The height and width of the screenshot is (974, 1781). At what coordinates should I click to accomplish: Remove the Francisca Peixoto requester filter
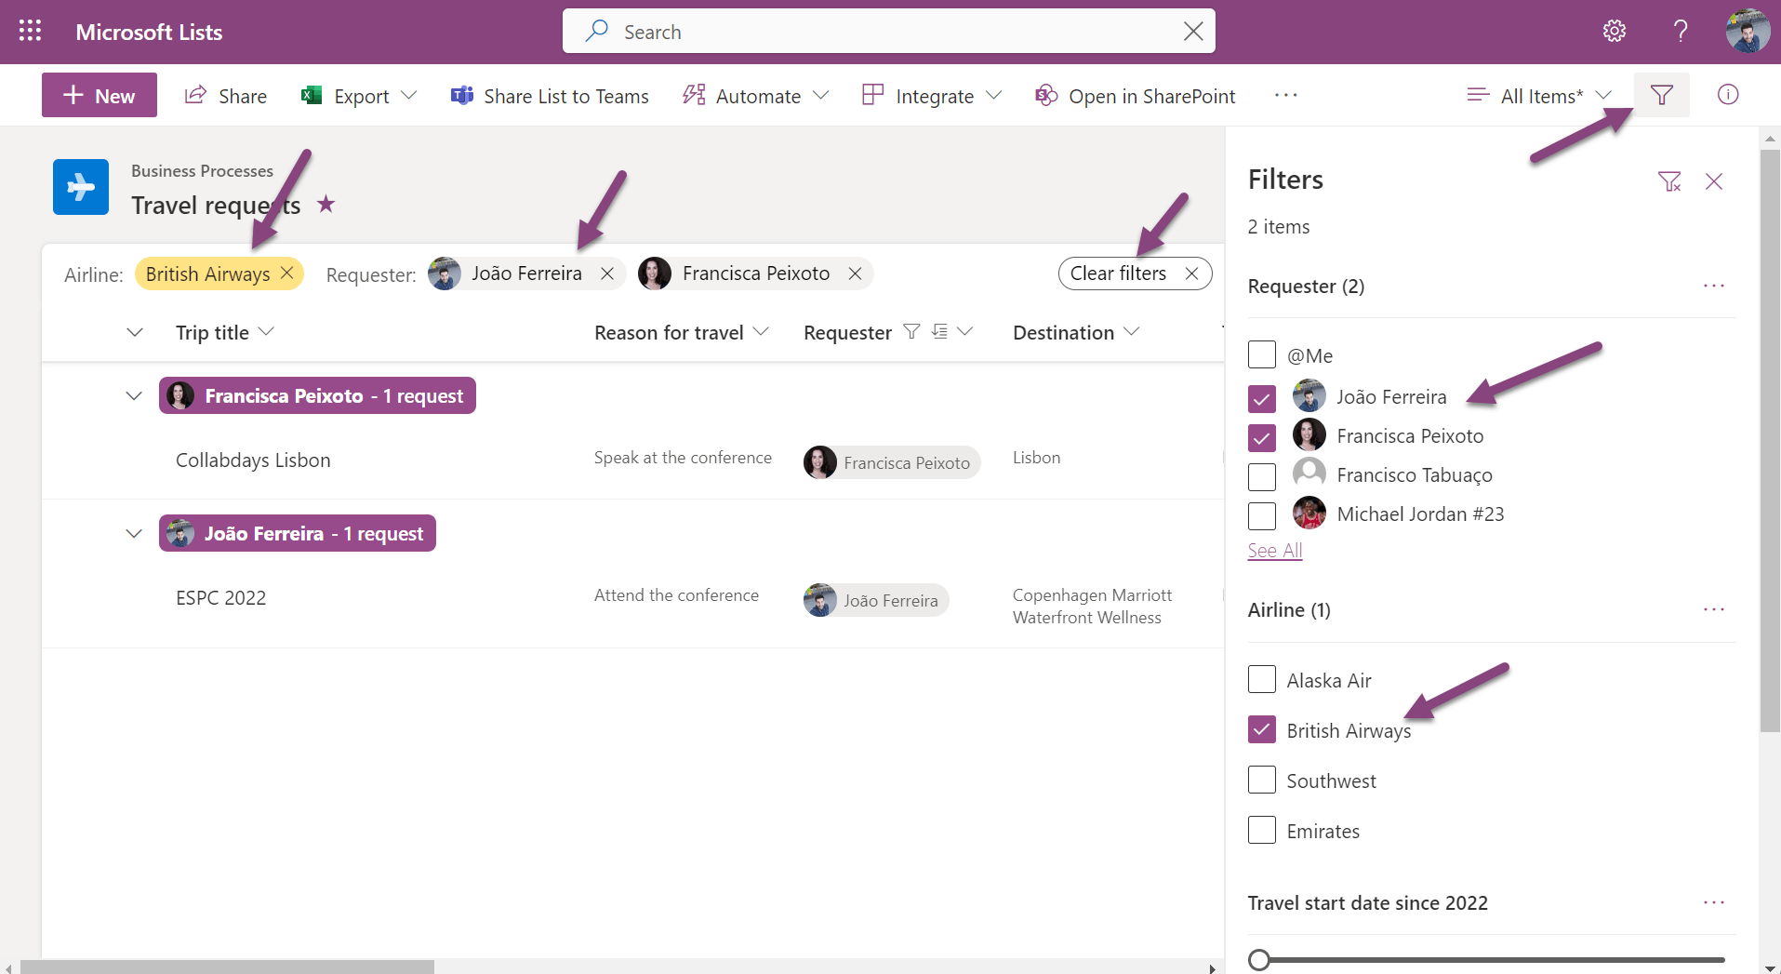point(855,274)
